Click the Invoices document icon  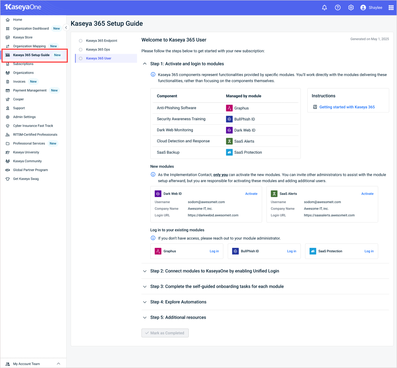(8, 81)
